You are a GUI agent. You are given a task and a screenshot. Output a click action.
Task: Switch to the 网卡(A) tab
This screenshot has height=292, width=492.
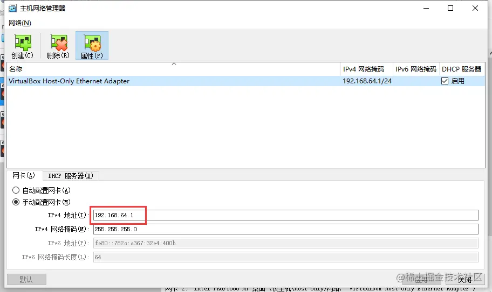(x=24, y=175)
